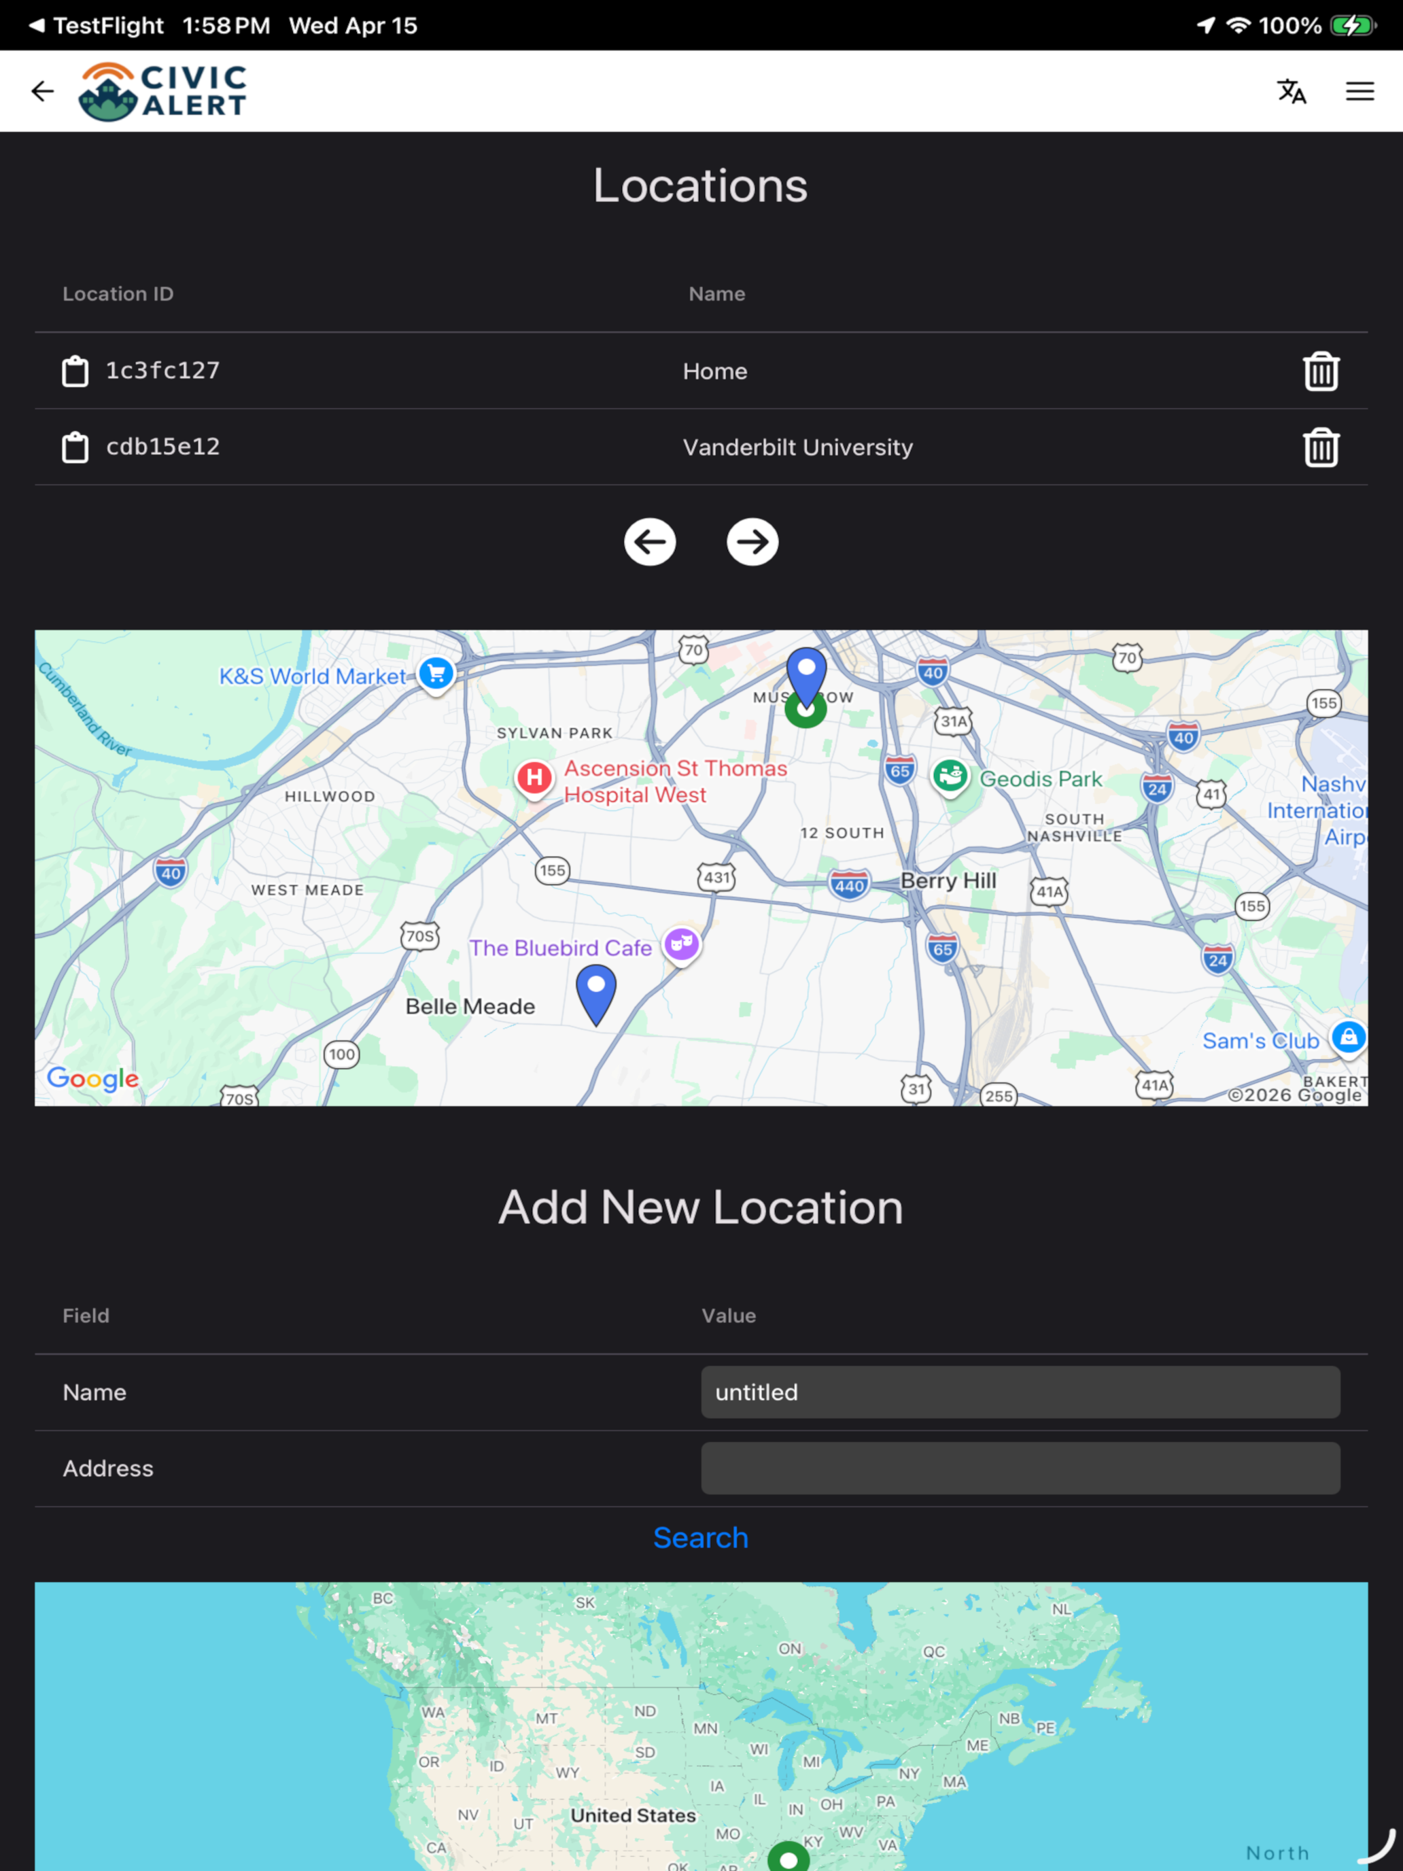Tap the location services arrow icon
This screenshot has width=1403, height=1871.
click(1206, 25)
